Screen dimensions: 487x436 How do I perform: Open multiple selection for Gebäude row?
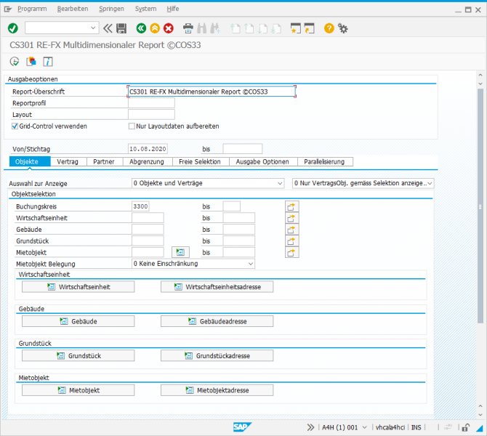click(292, 230)
